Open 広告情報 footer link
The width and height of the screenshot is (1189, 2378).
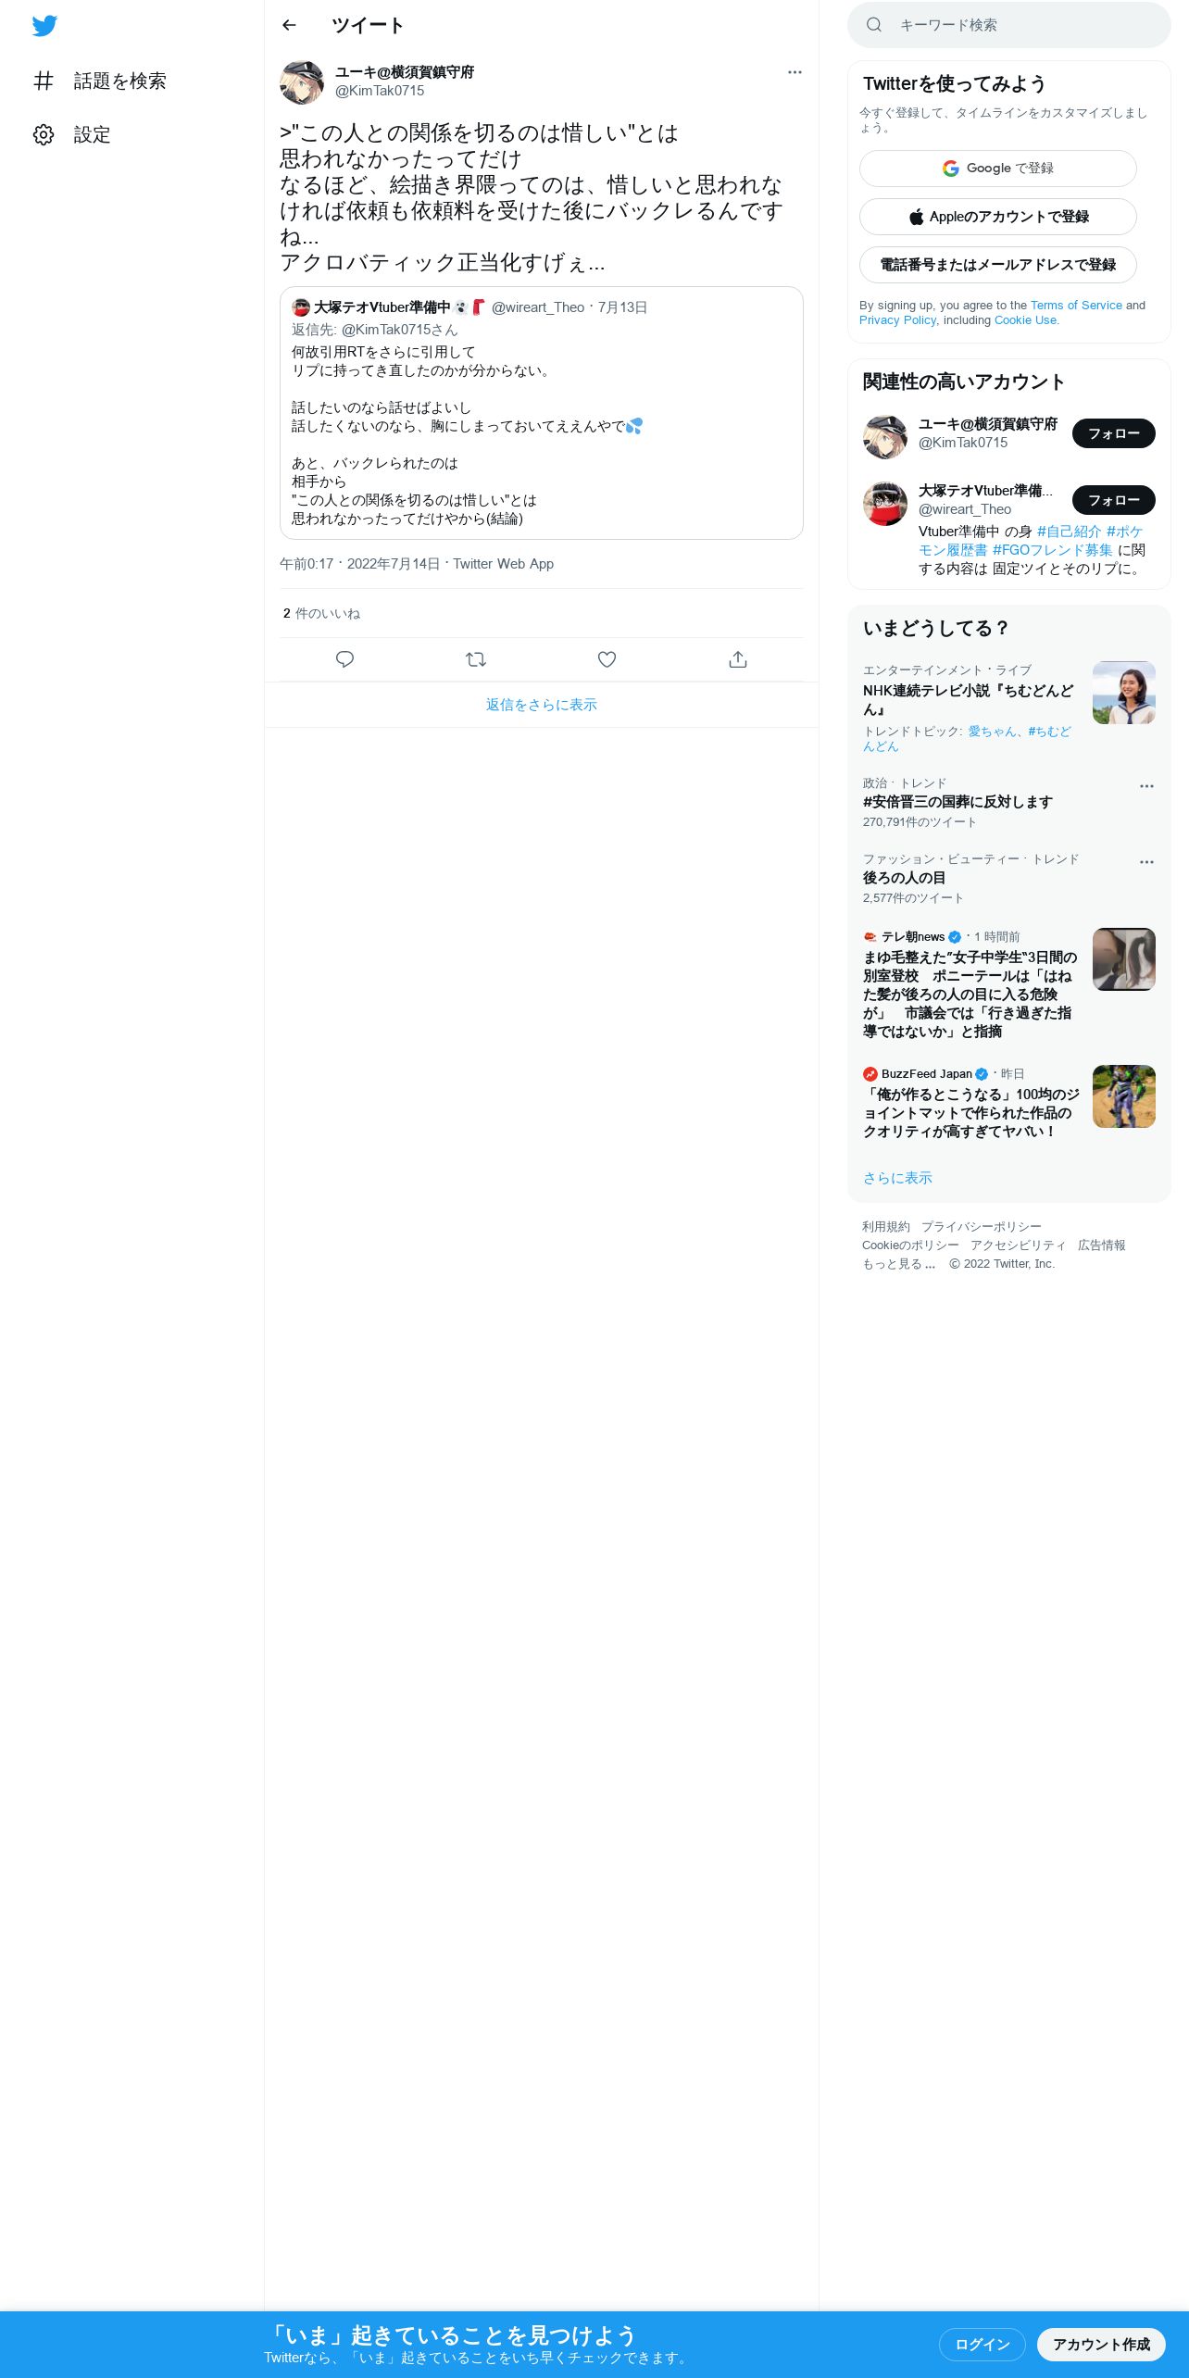coord(1102,1245)
